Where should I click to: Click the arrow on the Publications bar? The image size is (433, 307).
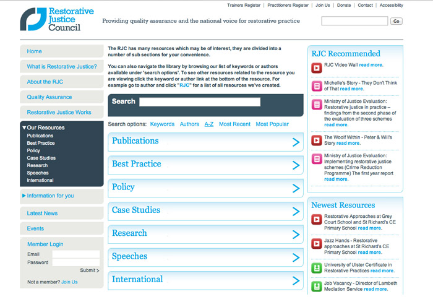click(296, 142)
